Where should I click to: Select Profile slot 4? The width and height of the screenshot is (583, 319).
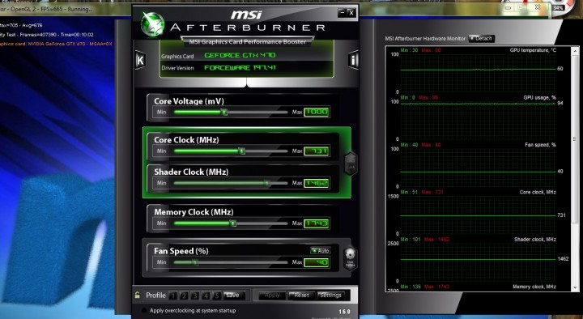click(206, 296)
